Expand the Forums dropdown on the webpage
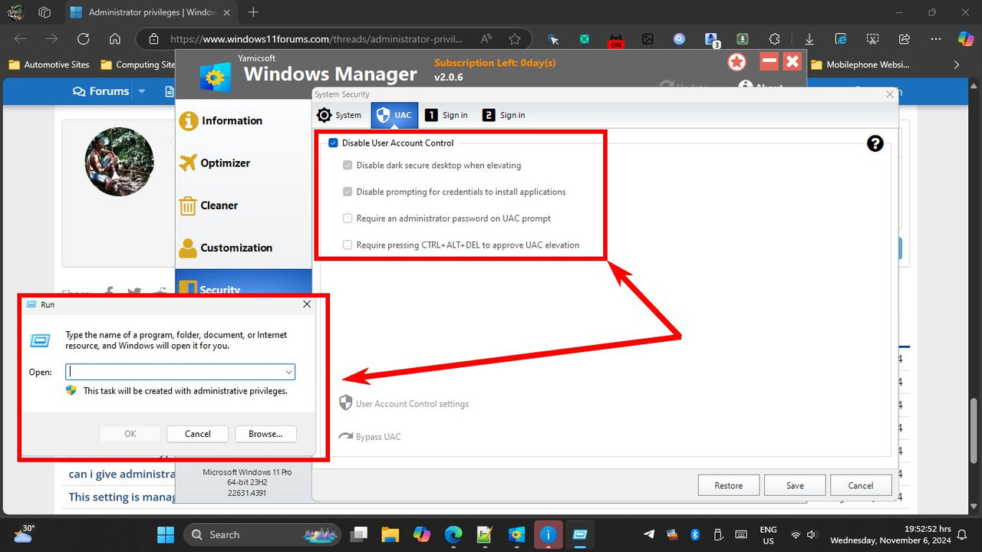This screenshot has height=552, width=982. pyautogui.click(x=141, y=90)
